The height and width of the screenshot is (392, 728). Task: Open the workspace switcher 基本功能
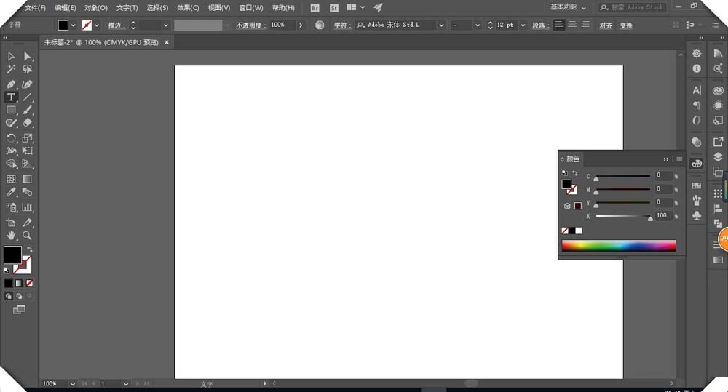[568, 7]
